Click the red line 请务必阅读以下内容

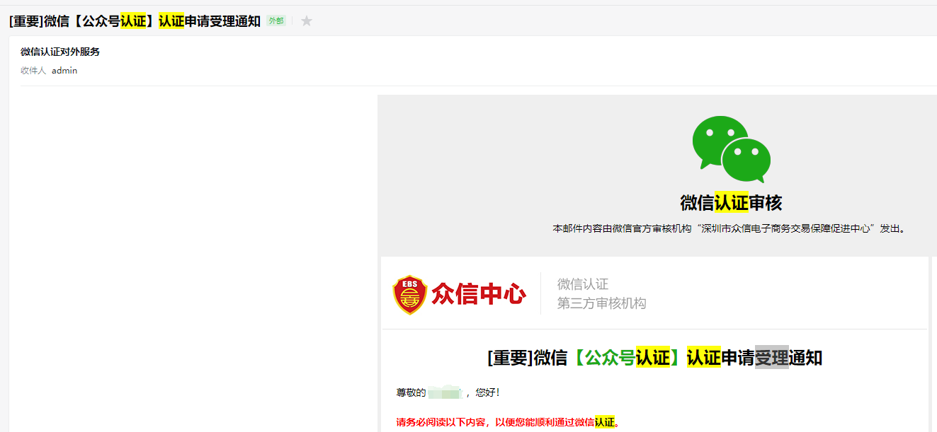[x=509, y=423]
